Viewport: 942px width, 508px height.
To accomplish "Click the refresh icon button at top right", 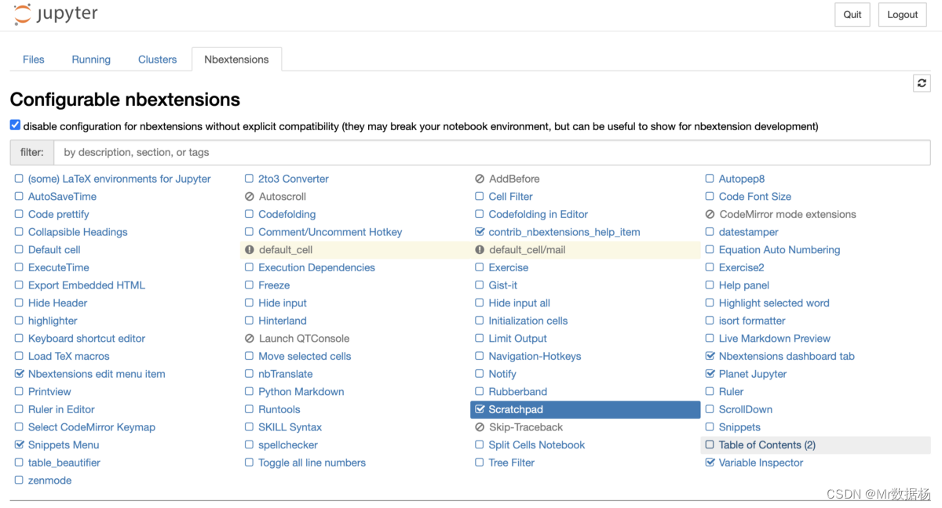I will coord(922,82).
